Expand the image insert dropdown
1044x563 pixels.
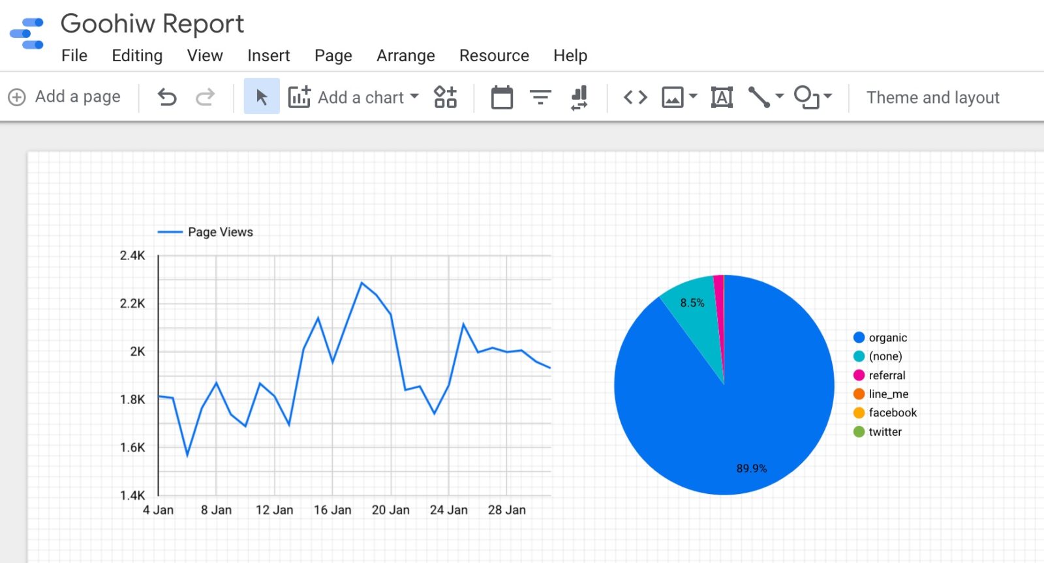[693, 96]
